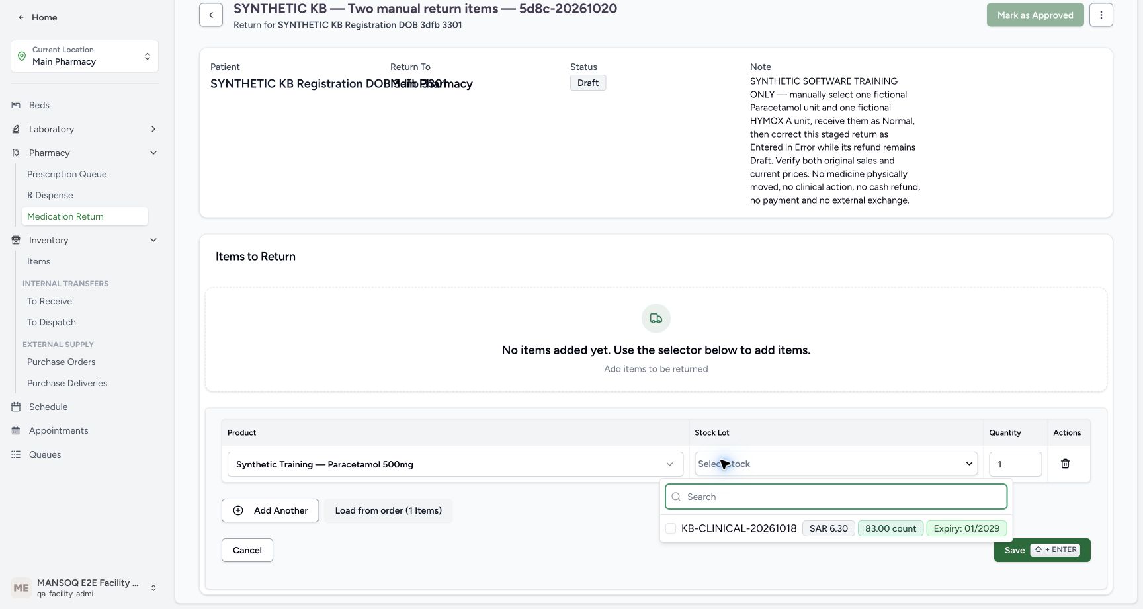Follow the Home link at top left
The height and width of the screenshot is (609, 1143).
(44, 17)
